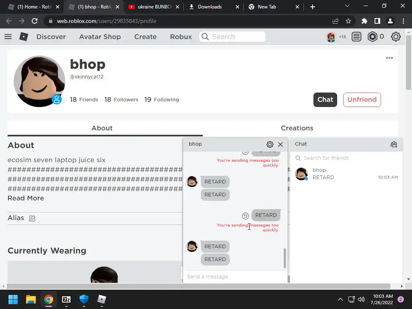Screen dimensions: 412x309
Task: Click the Roblox logo home icon
Action: [24, 37]
